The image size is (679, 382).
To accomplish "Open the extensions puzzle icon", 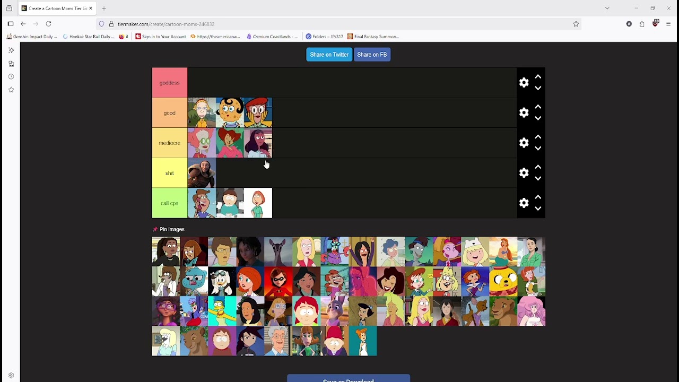I will point(642,24).
